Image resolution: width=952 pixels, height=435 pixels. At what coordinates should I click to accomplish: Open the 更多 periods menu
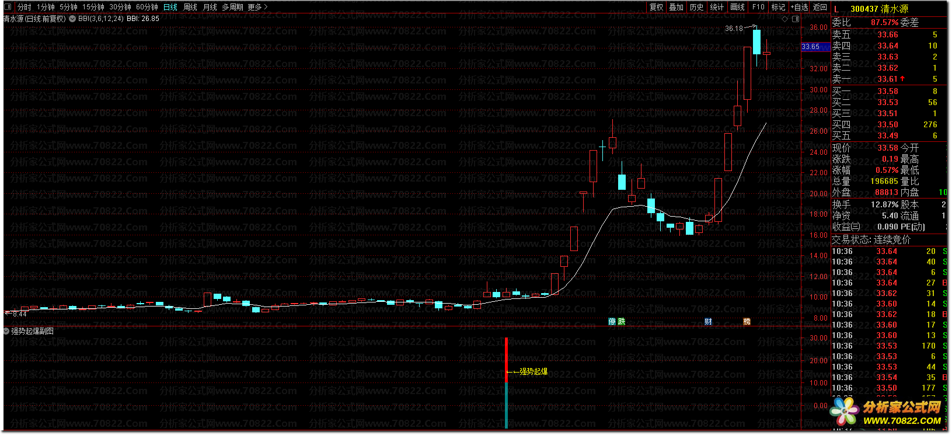257,7
